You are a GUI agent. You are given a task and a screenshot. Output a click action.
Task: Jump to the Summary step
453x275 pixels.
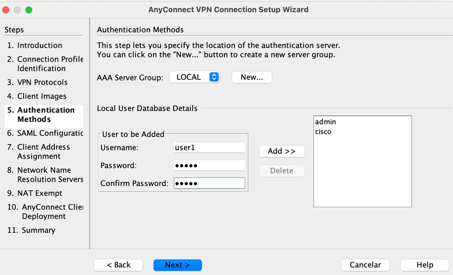pos(38,230)
